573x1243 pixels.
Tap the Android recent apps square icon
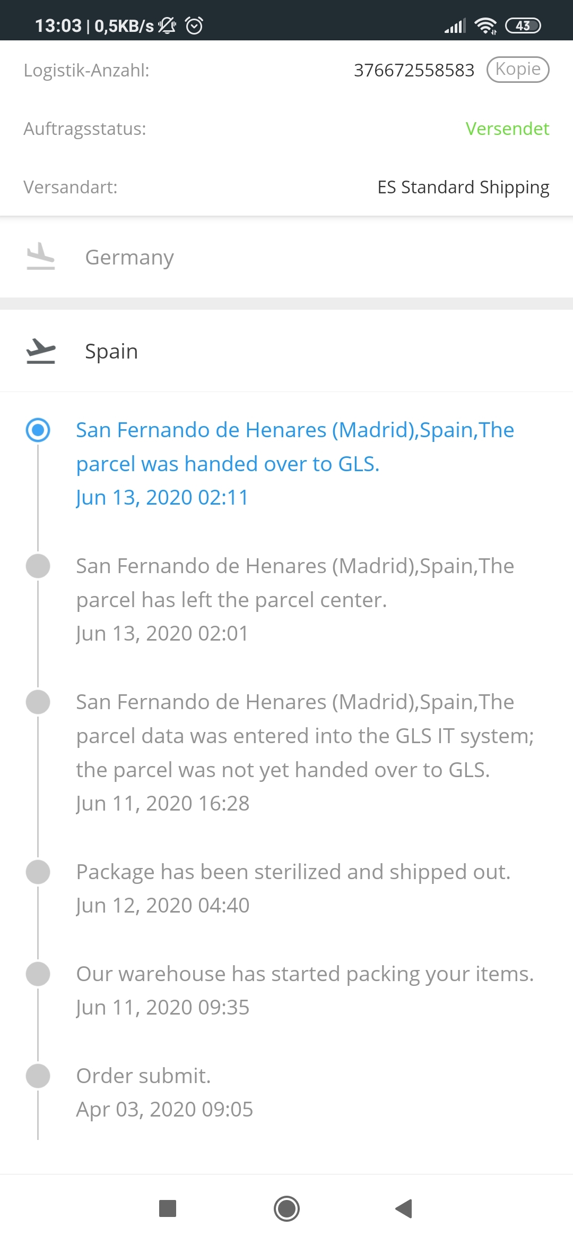click(x=168, y=1208)
